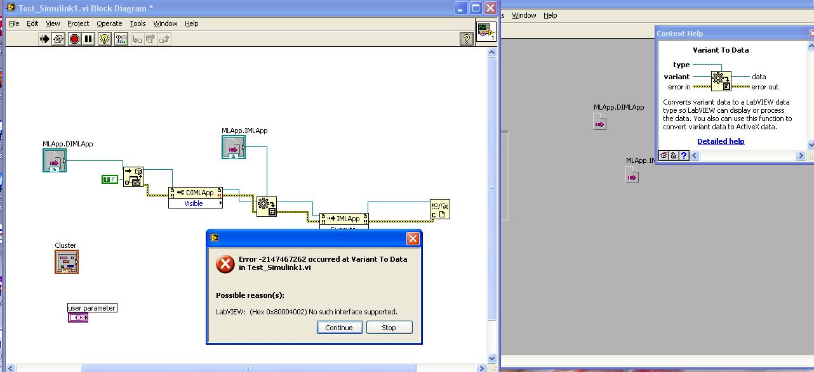Select the MLApp.IMLApp refnum terminal on diagram

point(234,147)
